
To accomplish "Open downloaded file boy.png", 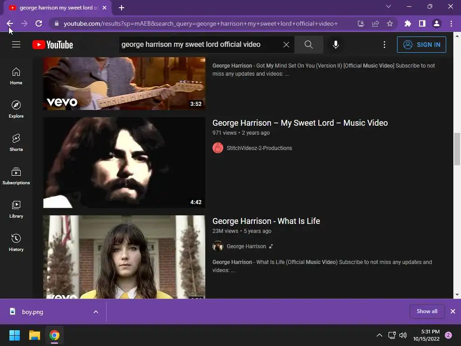I will coord(32,312).
